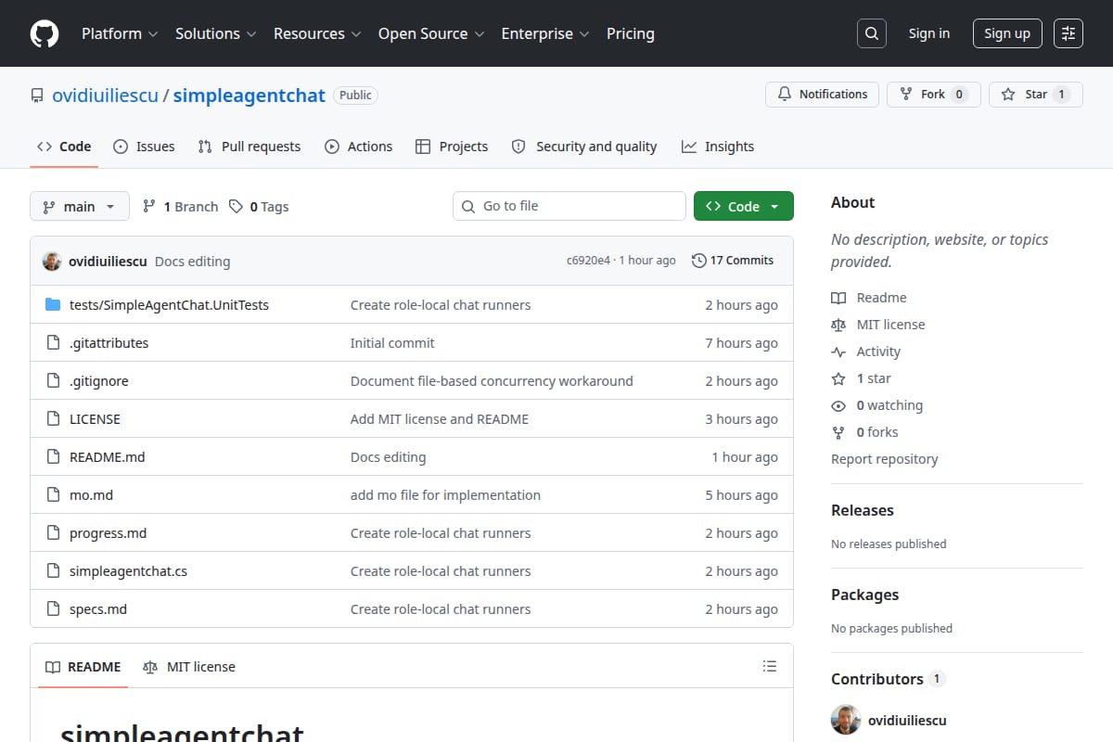This screenshot has height=742, width=1113.
Task: Click the history clock icon by 17 Commits
Action: pos(699,261)
